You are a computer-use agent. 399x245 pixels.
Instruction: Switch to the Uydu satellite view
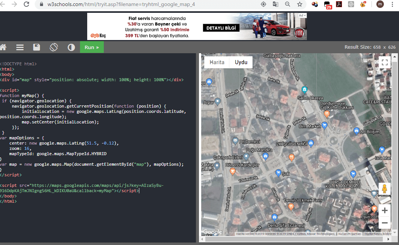point(241,62)
